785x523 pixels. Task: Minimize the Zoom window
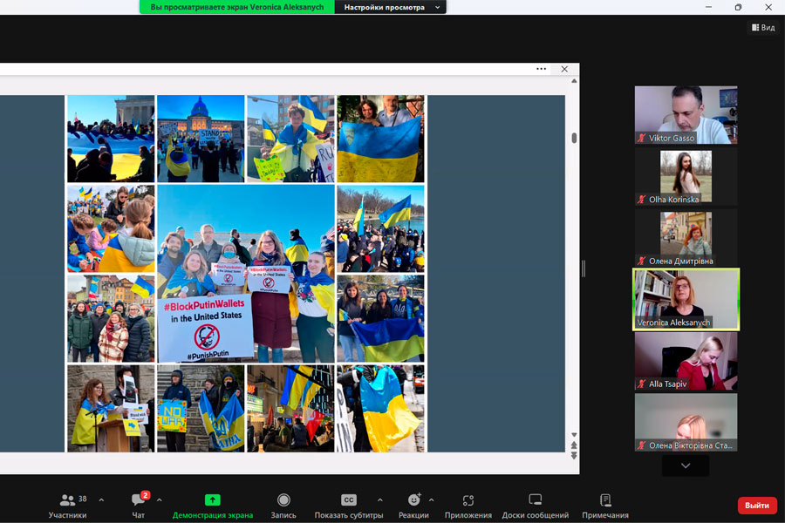(x=708, y=7)
